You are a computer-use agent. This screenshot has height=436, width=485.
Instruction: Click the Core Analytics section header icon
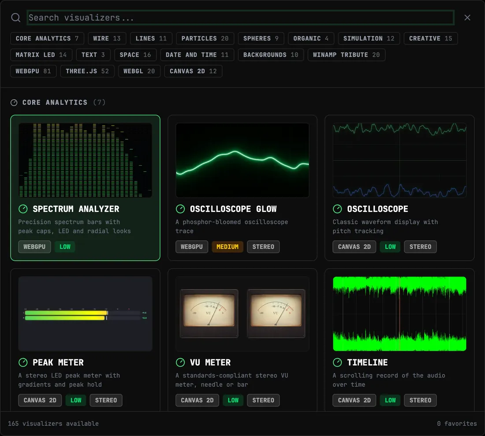pyautogui.click(x=14, y=103)
